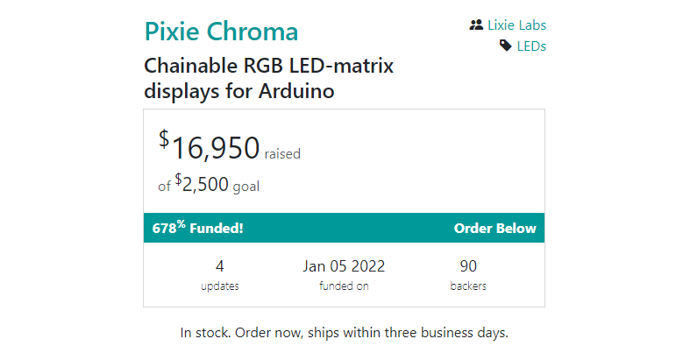Viewport: 690px width, 353px height.
Task: Click the teal funding progress bar
Action: click(344, 229)
